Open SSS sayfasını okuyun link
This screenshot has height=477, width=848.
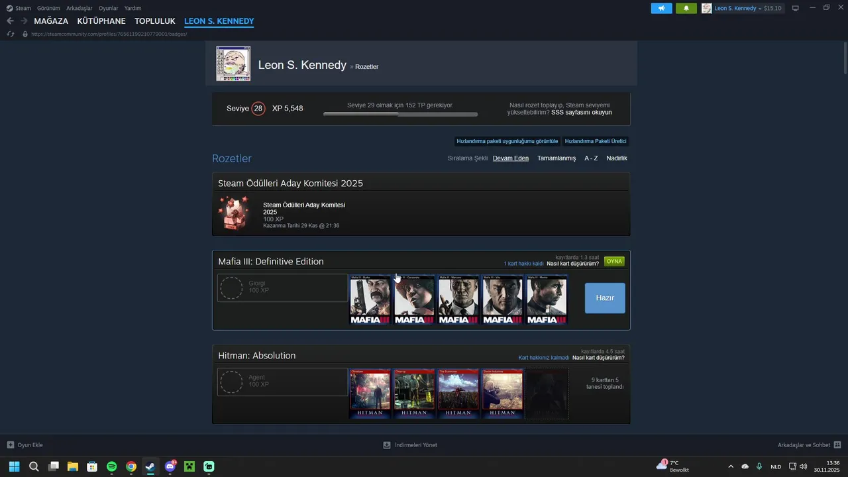coord(582,113)
